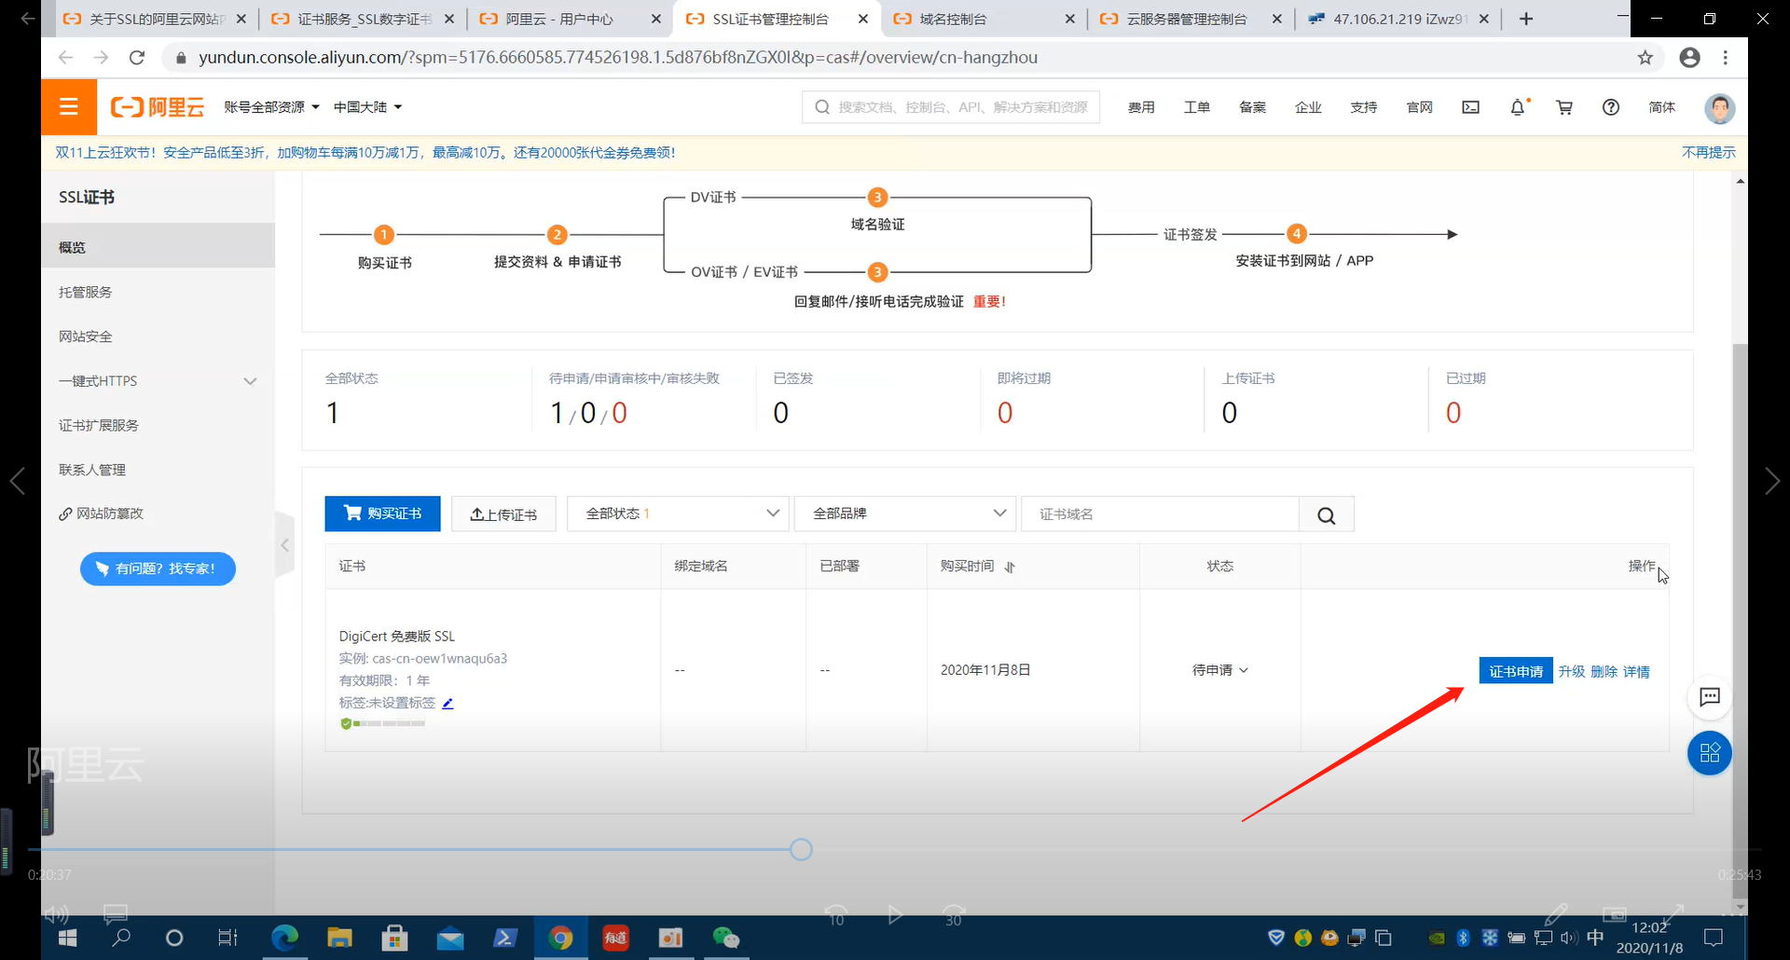This screenshot has height=960, width=1790.
Task: Open the 全部状态 filter dropdown
Action: coord(678,514)
